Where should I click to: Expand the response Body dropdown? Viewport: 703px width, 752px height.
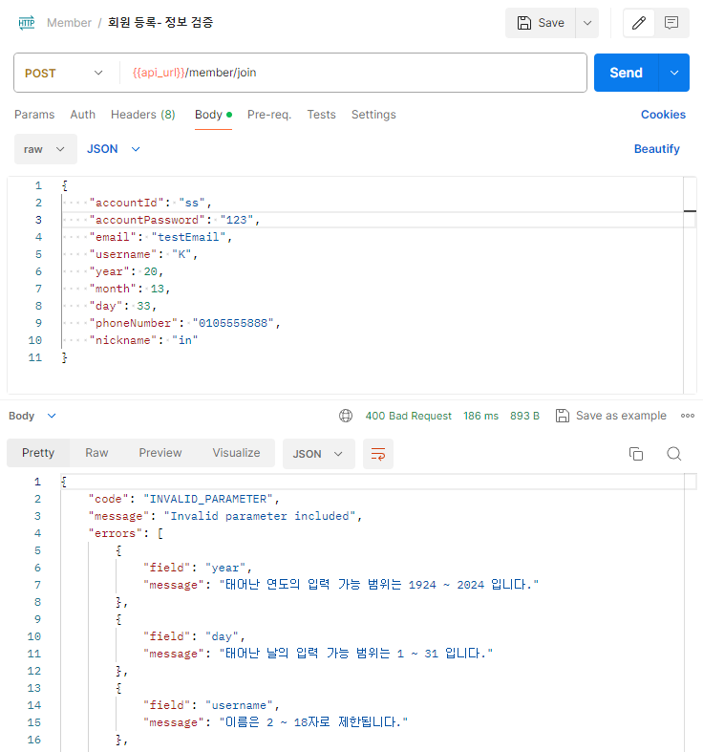[32, 416]
